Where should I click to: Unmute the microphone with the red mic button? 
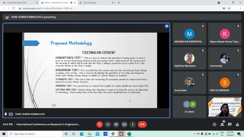[100, 124]
